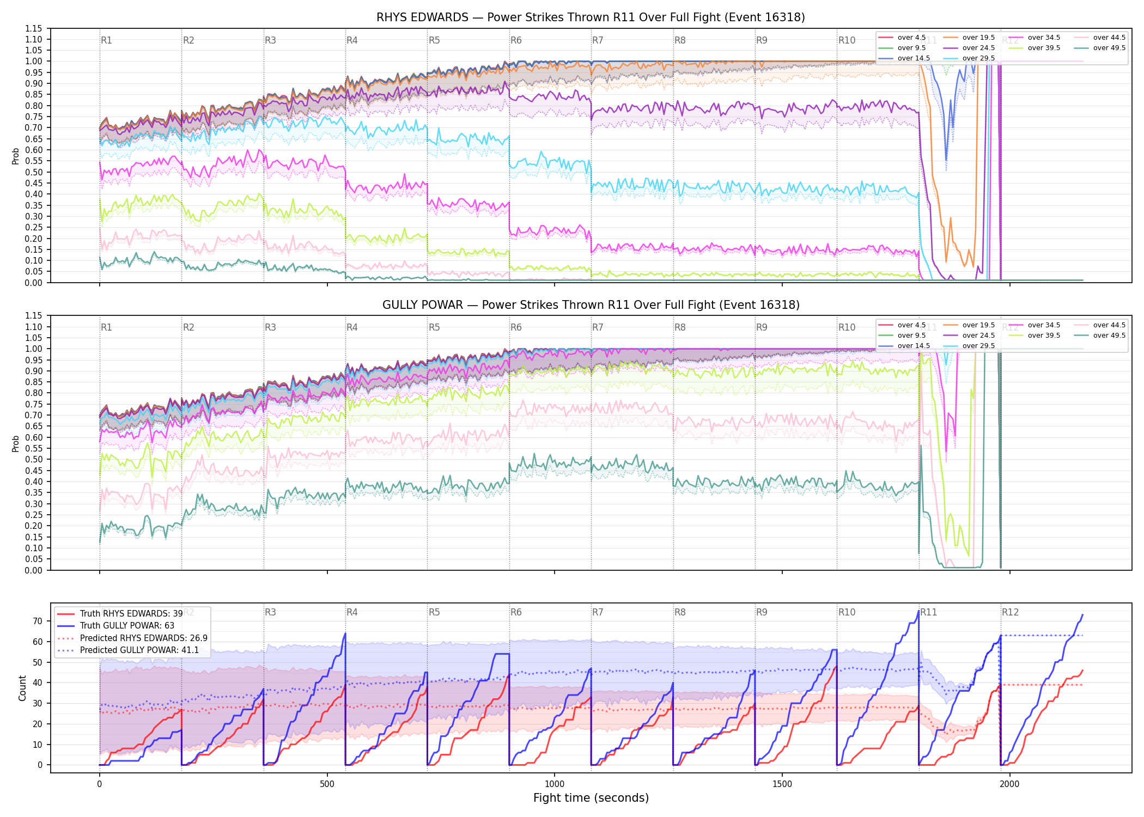Select 'over 19.5' in the Gully Powar legend
Screen dimensions: 1144x817
click(969, 325)
